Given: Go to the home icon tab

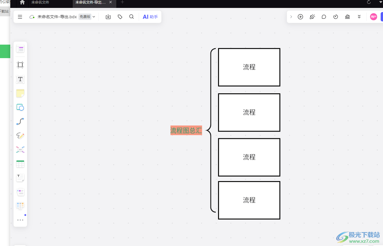Looking at the screenshot, I should click(22, 2).
